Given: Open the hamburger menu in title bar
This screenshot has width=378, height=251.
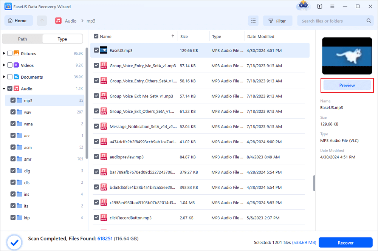Looking at the screenshot, I should (x=332, y=6).
